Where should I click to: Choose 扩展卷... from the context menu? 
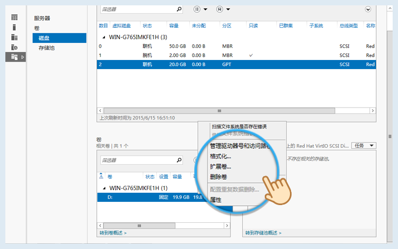(x=220, y=167)
